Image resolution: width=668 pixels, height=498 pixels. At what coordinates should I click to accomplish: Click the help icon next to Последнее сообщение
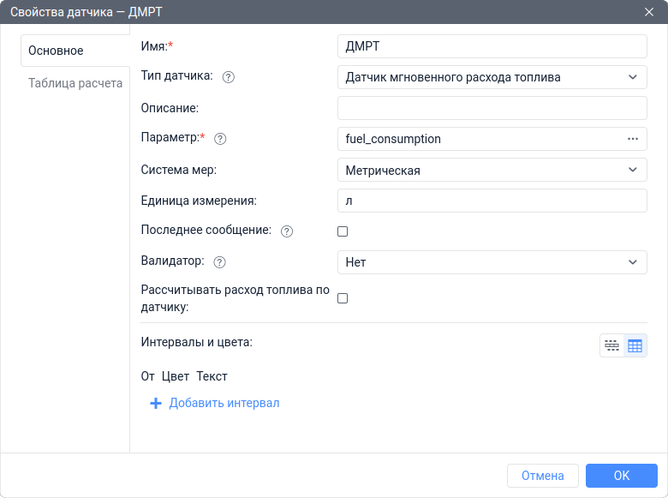[x=287, y=231]
